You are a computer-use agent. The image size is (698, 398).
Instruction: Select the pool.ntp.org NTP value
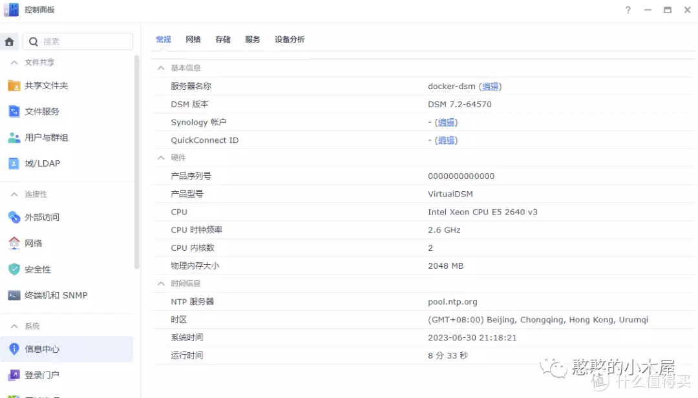(x=452, y=302)
